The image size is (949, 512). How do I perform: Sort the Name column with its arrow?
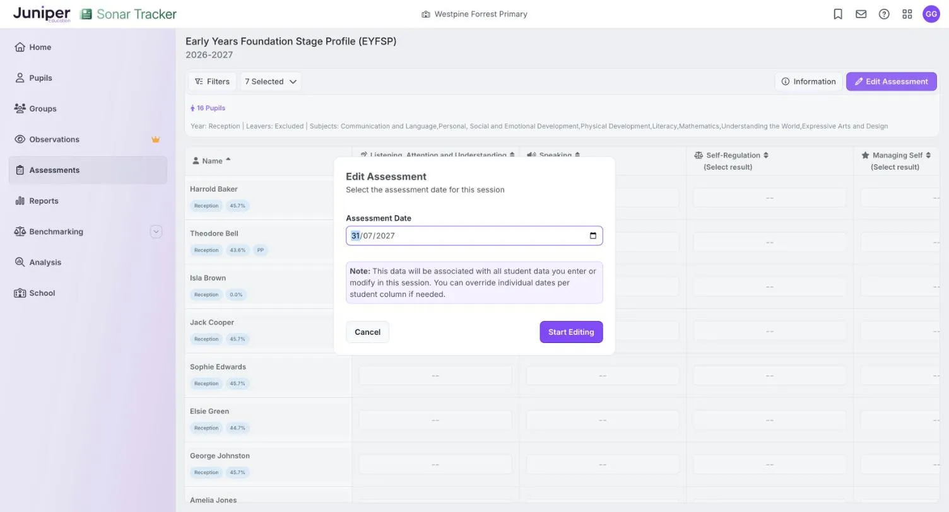click(228, 160)
